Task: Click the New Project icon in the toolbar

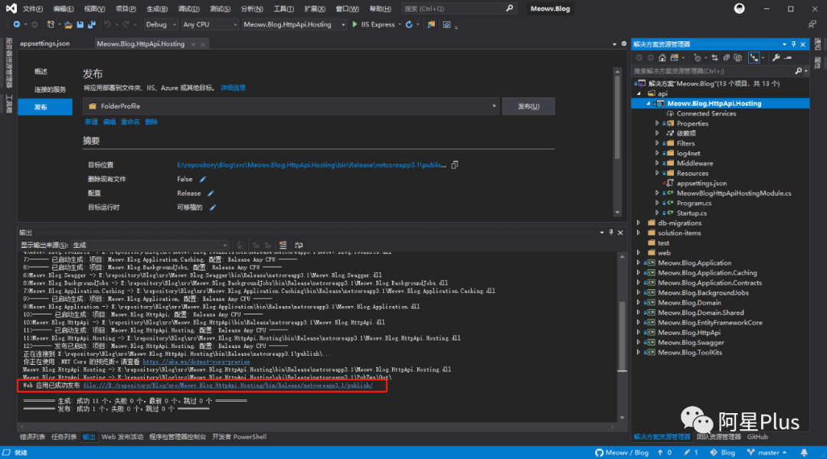Action: [x=51, y=24]
